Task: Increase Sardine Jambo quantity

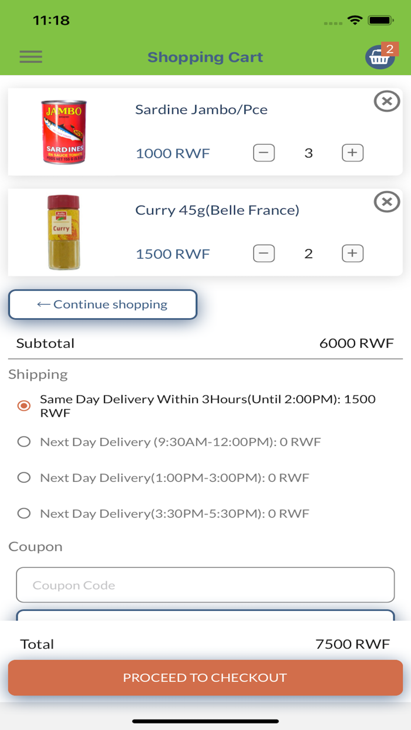Action: (352, 153)
